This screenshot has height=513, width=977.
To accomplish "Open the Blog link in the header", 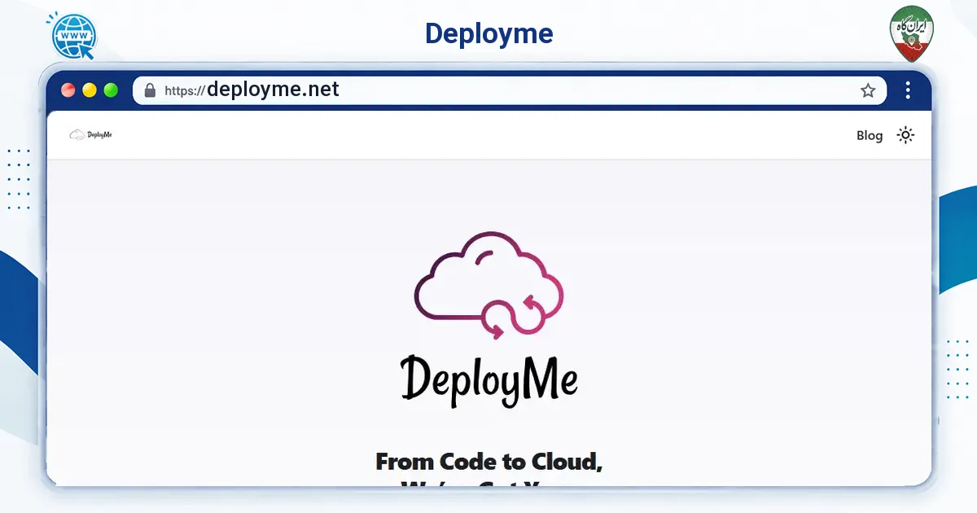I will [870, 135].
